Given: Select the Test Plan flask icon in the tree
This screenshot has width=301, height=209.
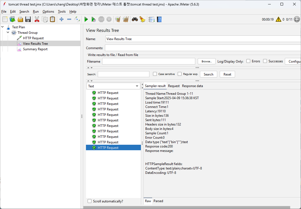Looking at the screenshot, I should (8, 27).
